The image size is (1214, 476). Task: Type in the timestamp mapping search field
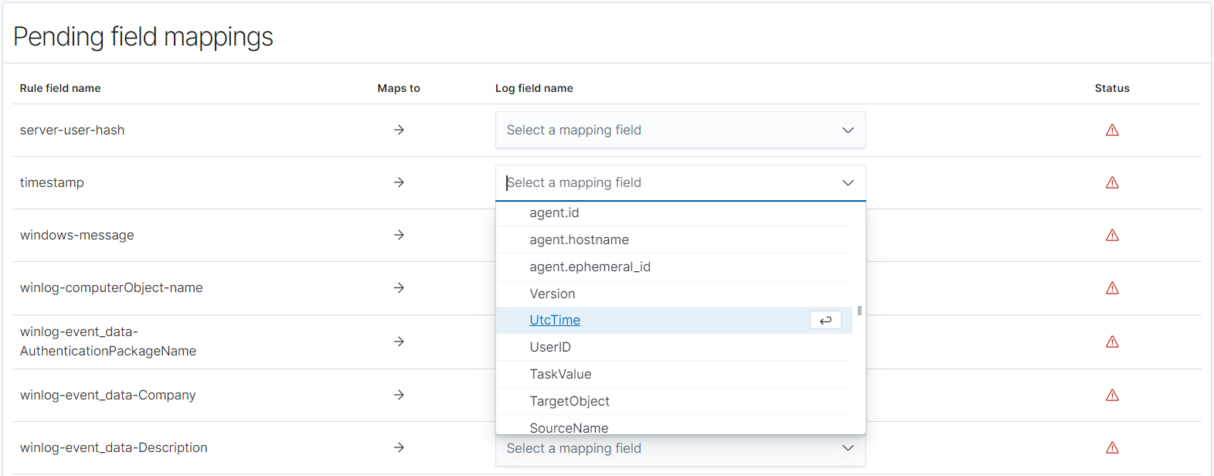tap(665, 183)
